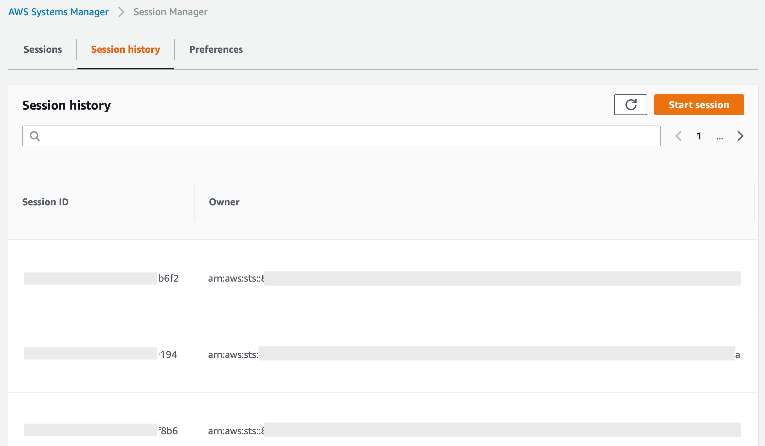Click Session Manager breadcrumb text
The image size is (765, 446).
(170, 12)
